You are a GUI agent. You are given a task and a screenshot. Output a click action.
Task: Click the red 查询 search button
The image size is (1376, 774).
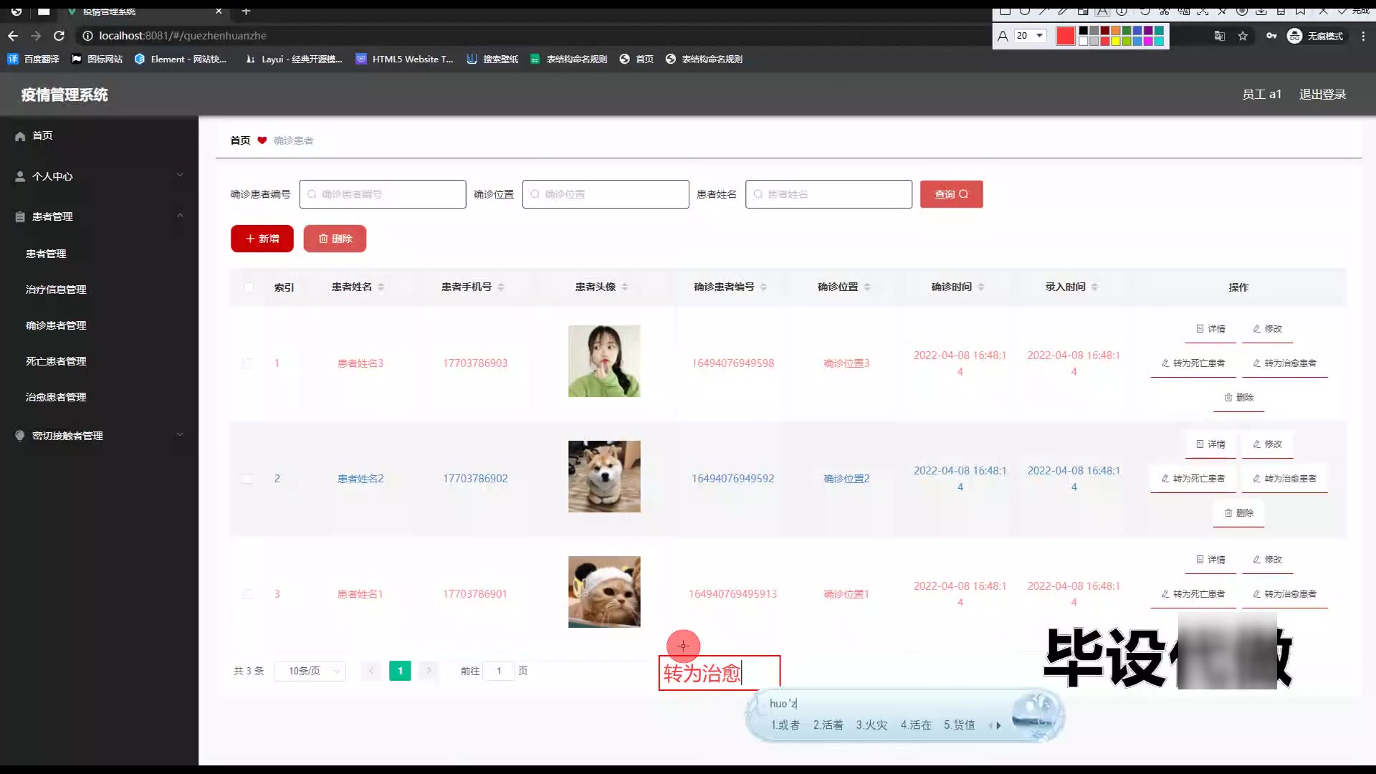coord(951,194)
